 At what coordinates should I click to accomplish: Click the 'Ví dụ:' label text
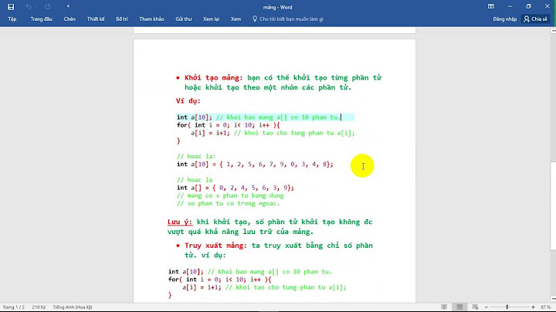188,101
